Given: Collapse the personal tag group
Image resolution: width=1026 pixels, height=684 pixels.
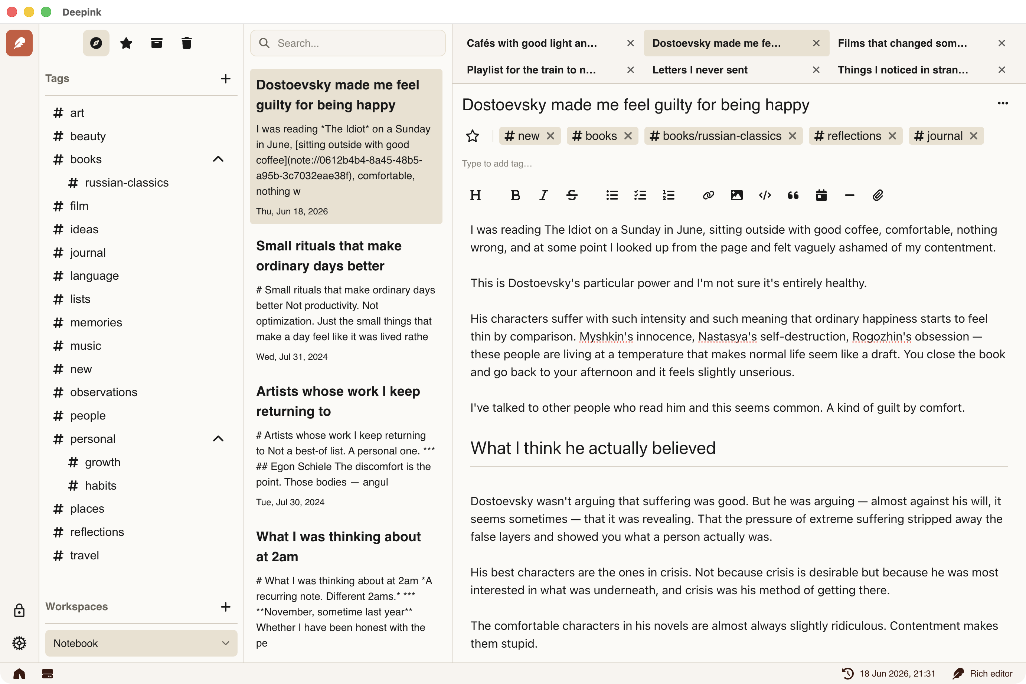Looking at the screenshot, I should 218,439.
